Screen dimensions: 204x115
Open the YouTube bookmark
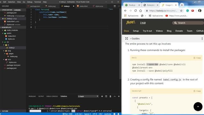176,16
